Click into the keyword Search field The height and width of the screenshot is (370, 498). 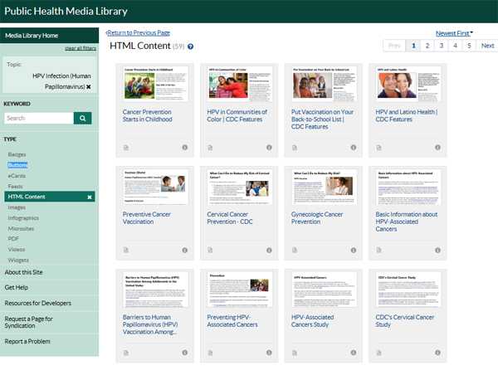pos(38,119)
